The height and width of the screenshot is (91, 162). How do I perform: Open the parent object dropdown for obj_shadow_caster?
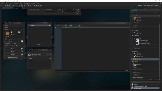click(48, 55)
